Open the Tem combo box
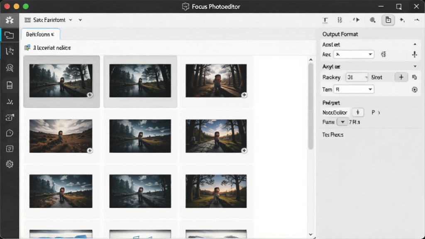This screenshot has width=425, height=239. [x=354, y=89]
